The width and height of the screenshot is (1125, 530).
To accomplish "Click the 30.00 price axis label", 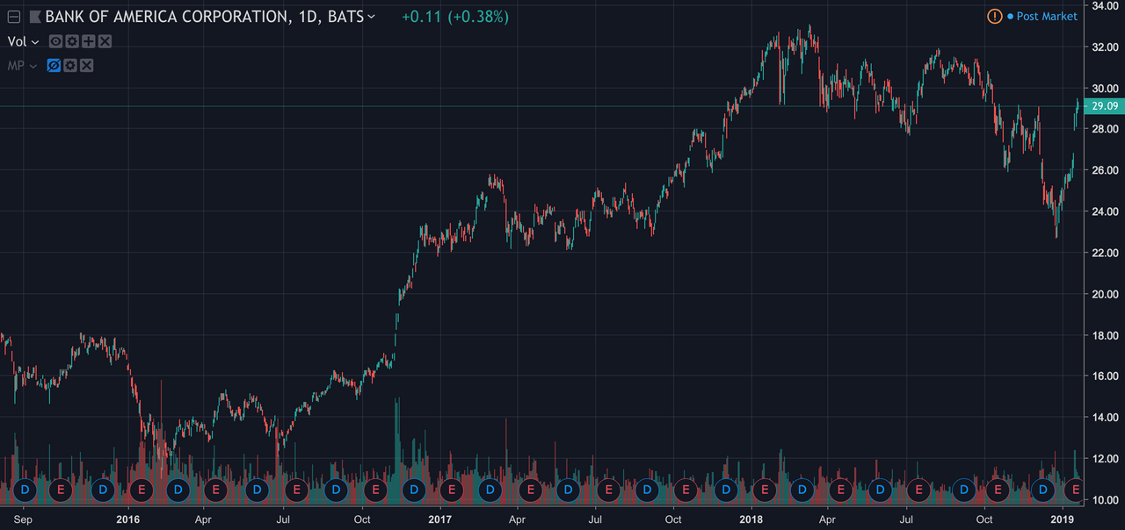I will click(x=1105, y=88).
